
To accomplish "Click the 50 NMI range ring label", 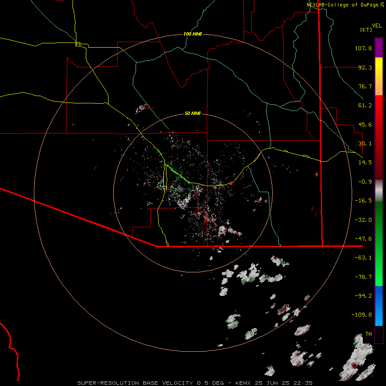I will [193, 113].
